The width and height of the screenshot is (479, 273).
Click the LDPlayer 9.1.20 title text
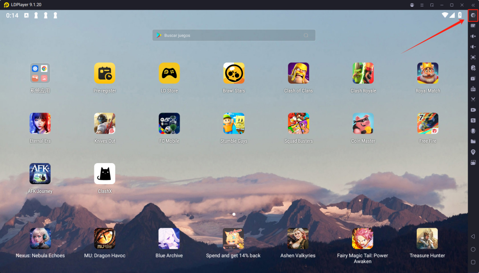pos(26,5)
